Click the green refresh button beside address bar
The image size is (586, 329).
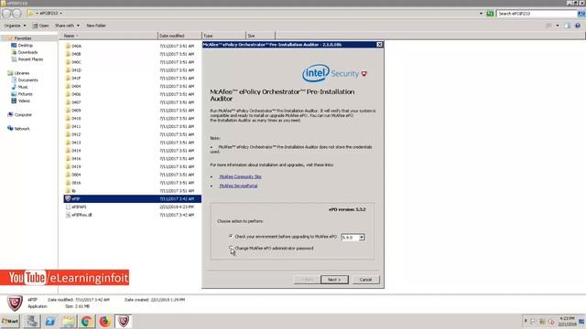click(x=490, y=14)
